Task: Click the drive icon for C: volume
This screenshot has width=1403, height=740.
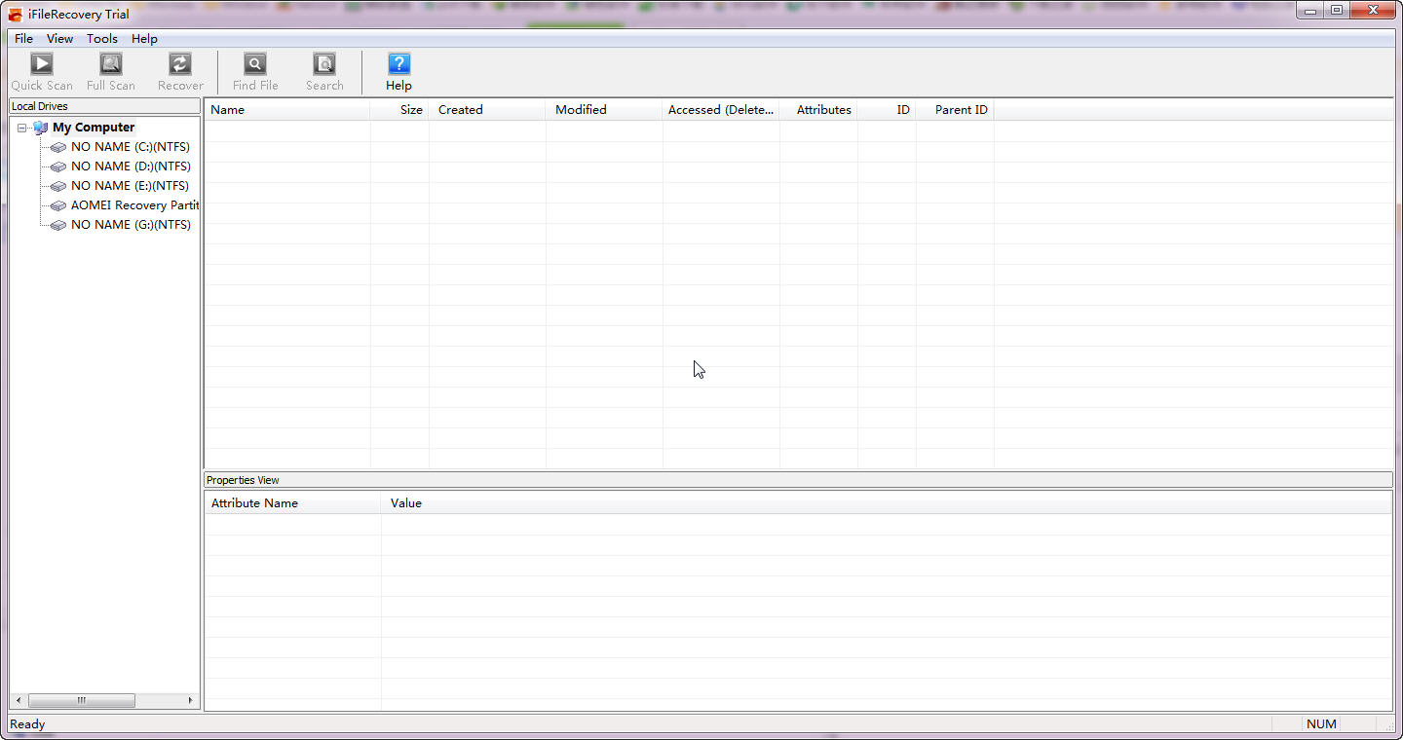Action: [58, 147]
